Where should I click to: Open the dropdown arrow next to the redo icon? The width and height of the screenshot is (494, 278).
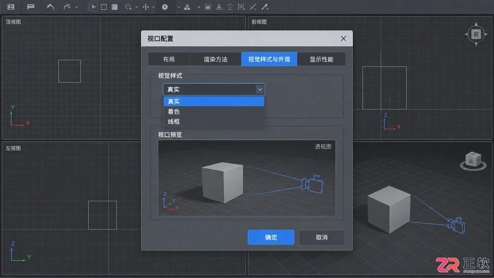pyautogui.click(x=76, y=7)
